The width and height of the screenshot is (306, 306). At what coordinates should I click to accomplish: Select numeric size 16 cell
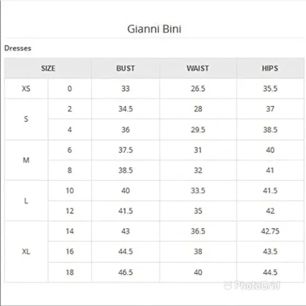[x=70, y=252]
